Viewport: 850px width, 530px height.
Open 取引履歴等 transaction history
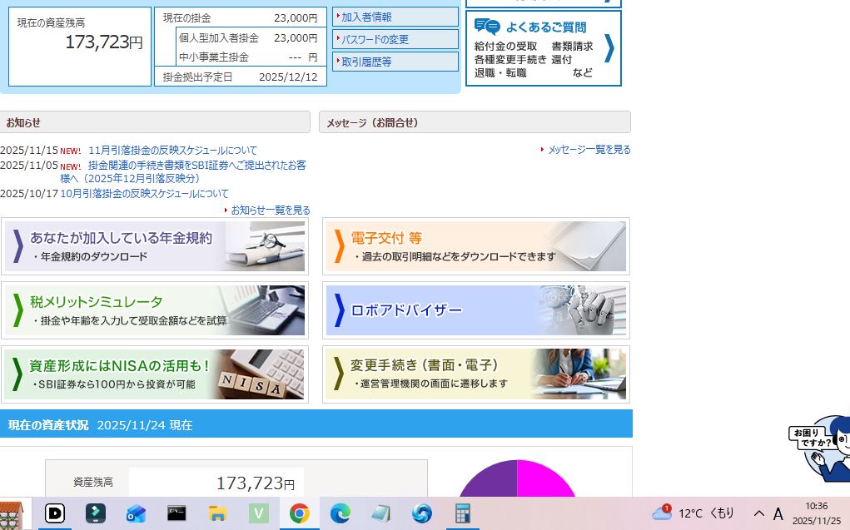(x=395, y=62)
